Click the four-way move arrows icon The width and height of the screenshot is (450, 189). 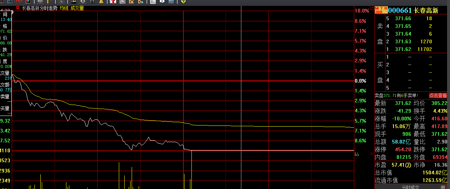(40, 1)
